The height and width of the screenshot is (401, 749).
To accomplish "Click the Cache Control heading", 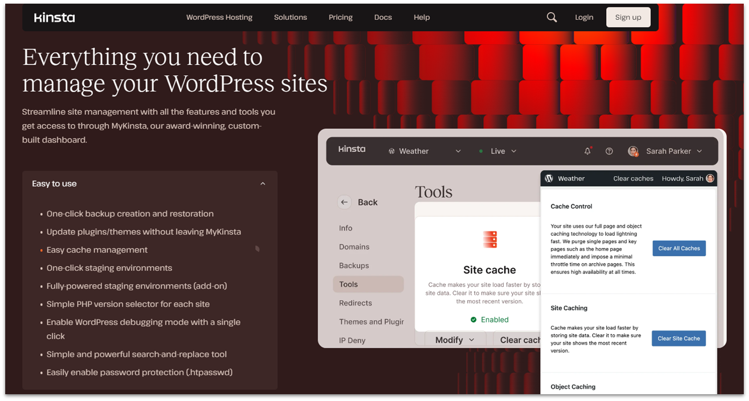I will [571, 206].
